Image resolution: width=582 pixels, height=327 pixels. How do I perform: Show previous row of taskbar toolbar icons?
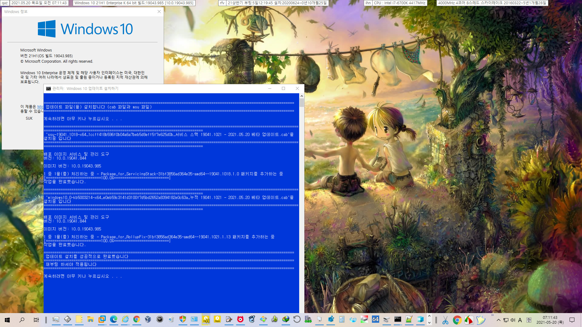429,316
